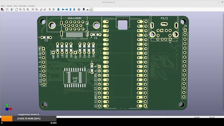This screenshot has height=126, width=224.
Task: Open the Справка menu
Action: (x=31, y=6)
